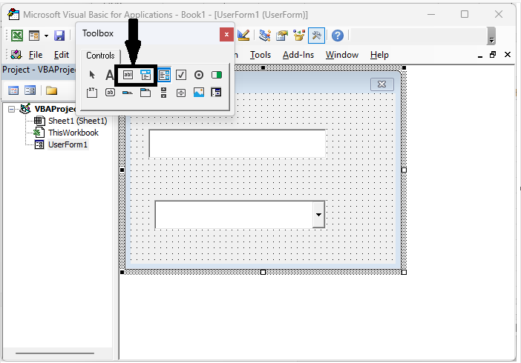The image size is (521, 363).
Task: Click the text box on the UserForm
Action: point(237,143)
